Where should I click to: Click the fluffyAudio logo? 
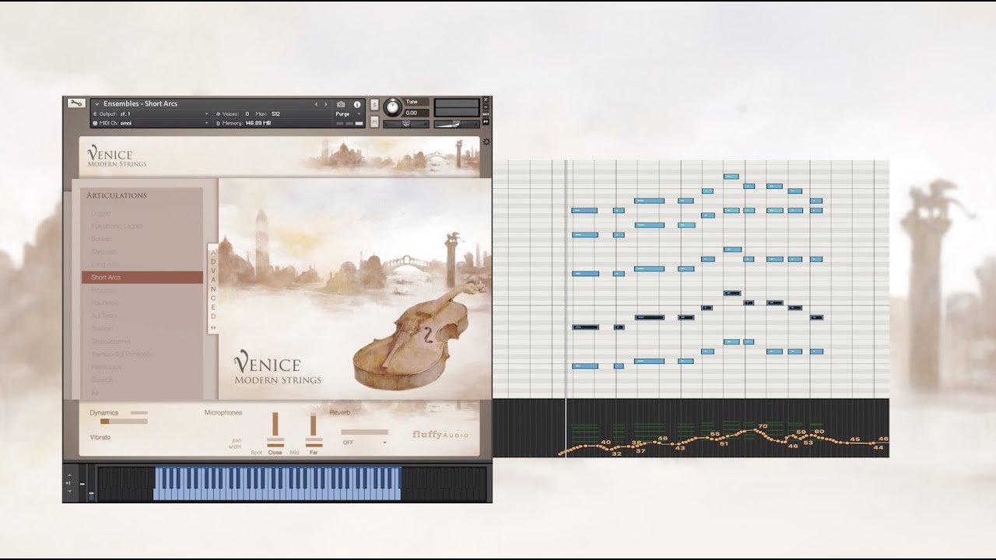[440, 436]
